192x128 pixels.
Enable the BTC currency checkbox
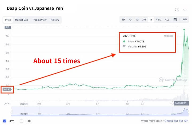[x=22, y=121]
